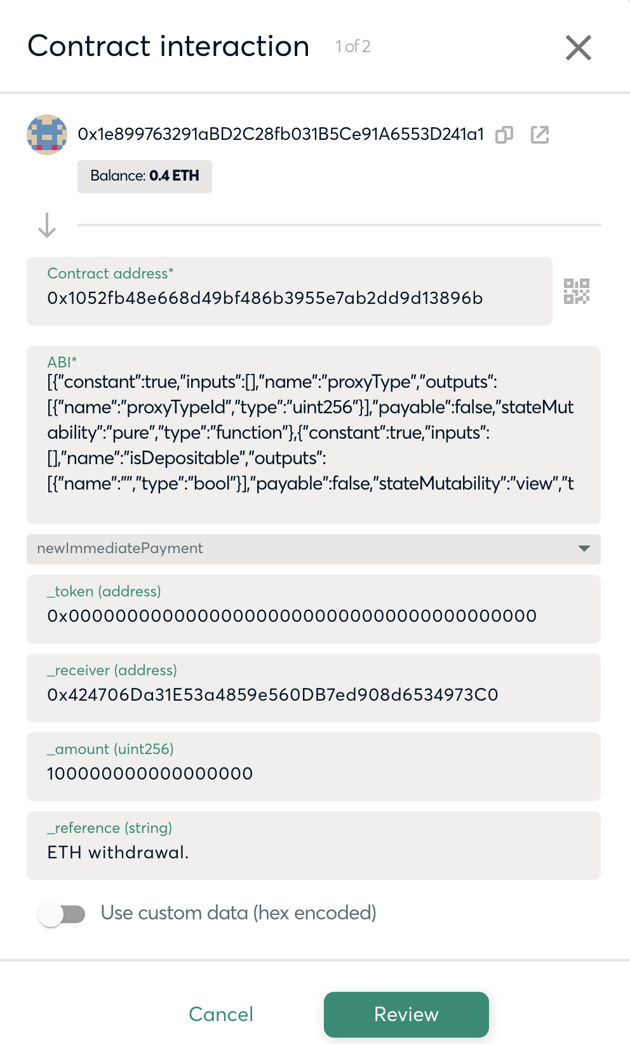Scan QR code for contract address
630x1044 pixels.
(x=577, y=291)
